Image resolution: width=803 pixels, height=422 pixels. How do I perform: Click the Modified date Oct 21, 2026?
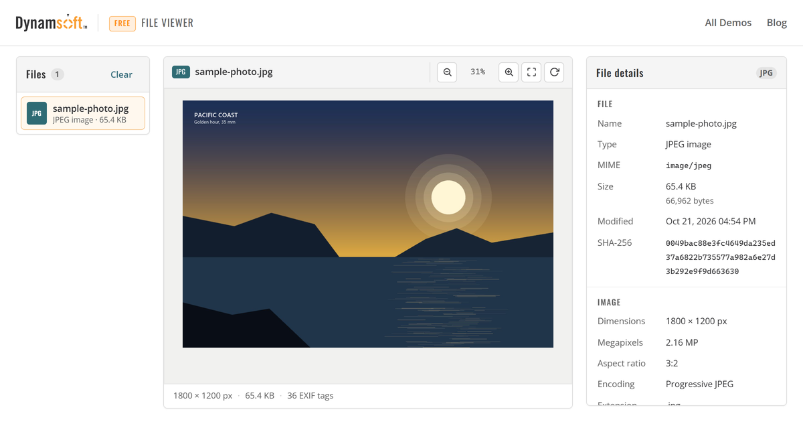(x=711, y=222)
